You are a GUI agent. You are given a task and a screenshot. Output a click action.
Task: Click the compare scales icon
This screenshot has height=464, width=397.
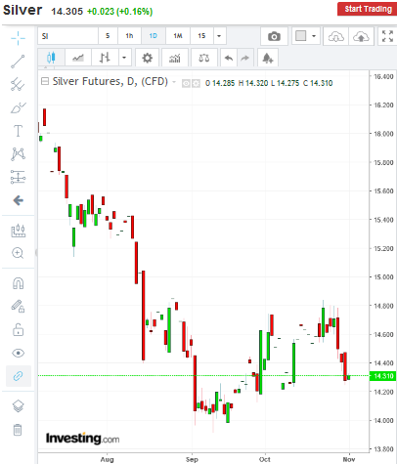pyautogui.click(x=204, y=58)
